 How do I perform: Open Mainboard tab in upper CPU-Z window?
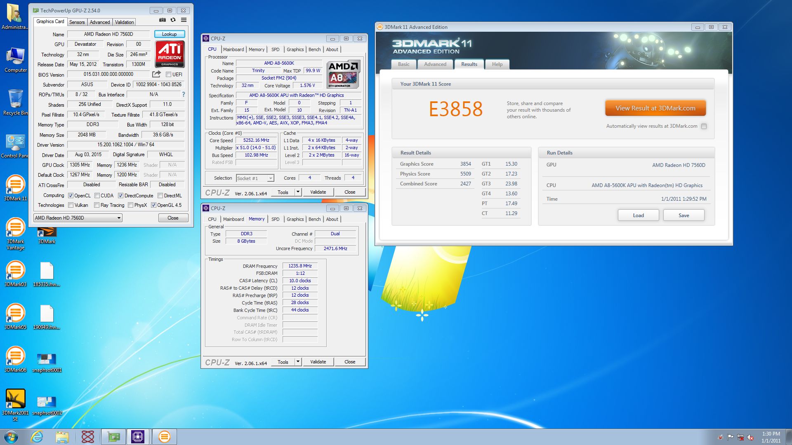[233, 49]
